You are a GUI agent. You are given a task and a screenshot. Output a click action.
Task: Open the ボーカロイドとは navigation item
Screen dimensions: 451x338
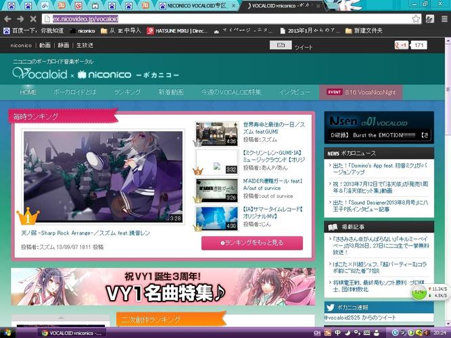74,92
